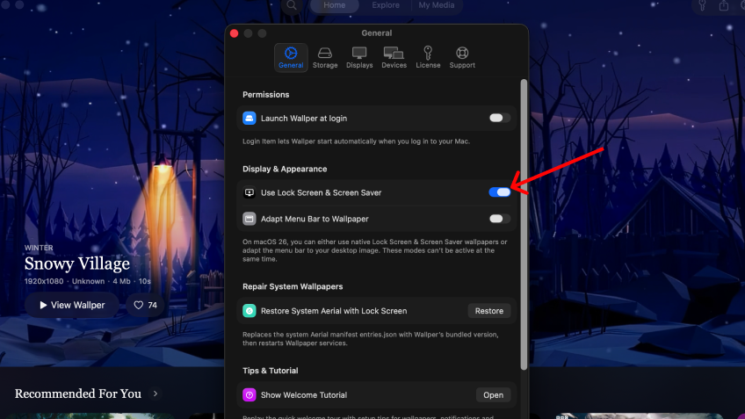The image size is (745, 419).
Task: Click the Lock Screen & Screen Saver icon
Action: [x=249, y=192]
